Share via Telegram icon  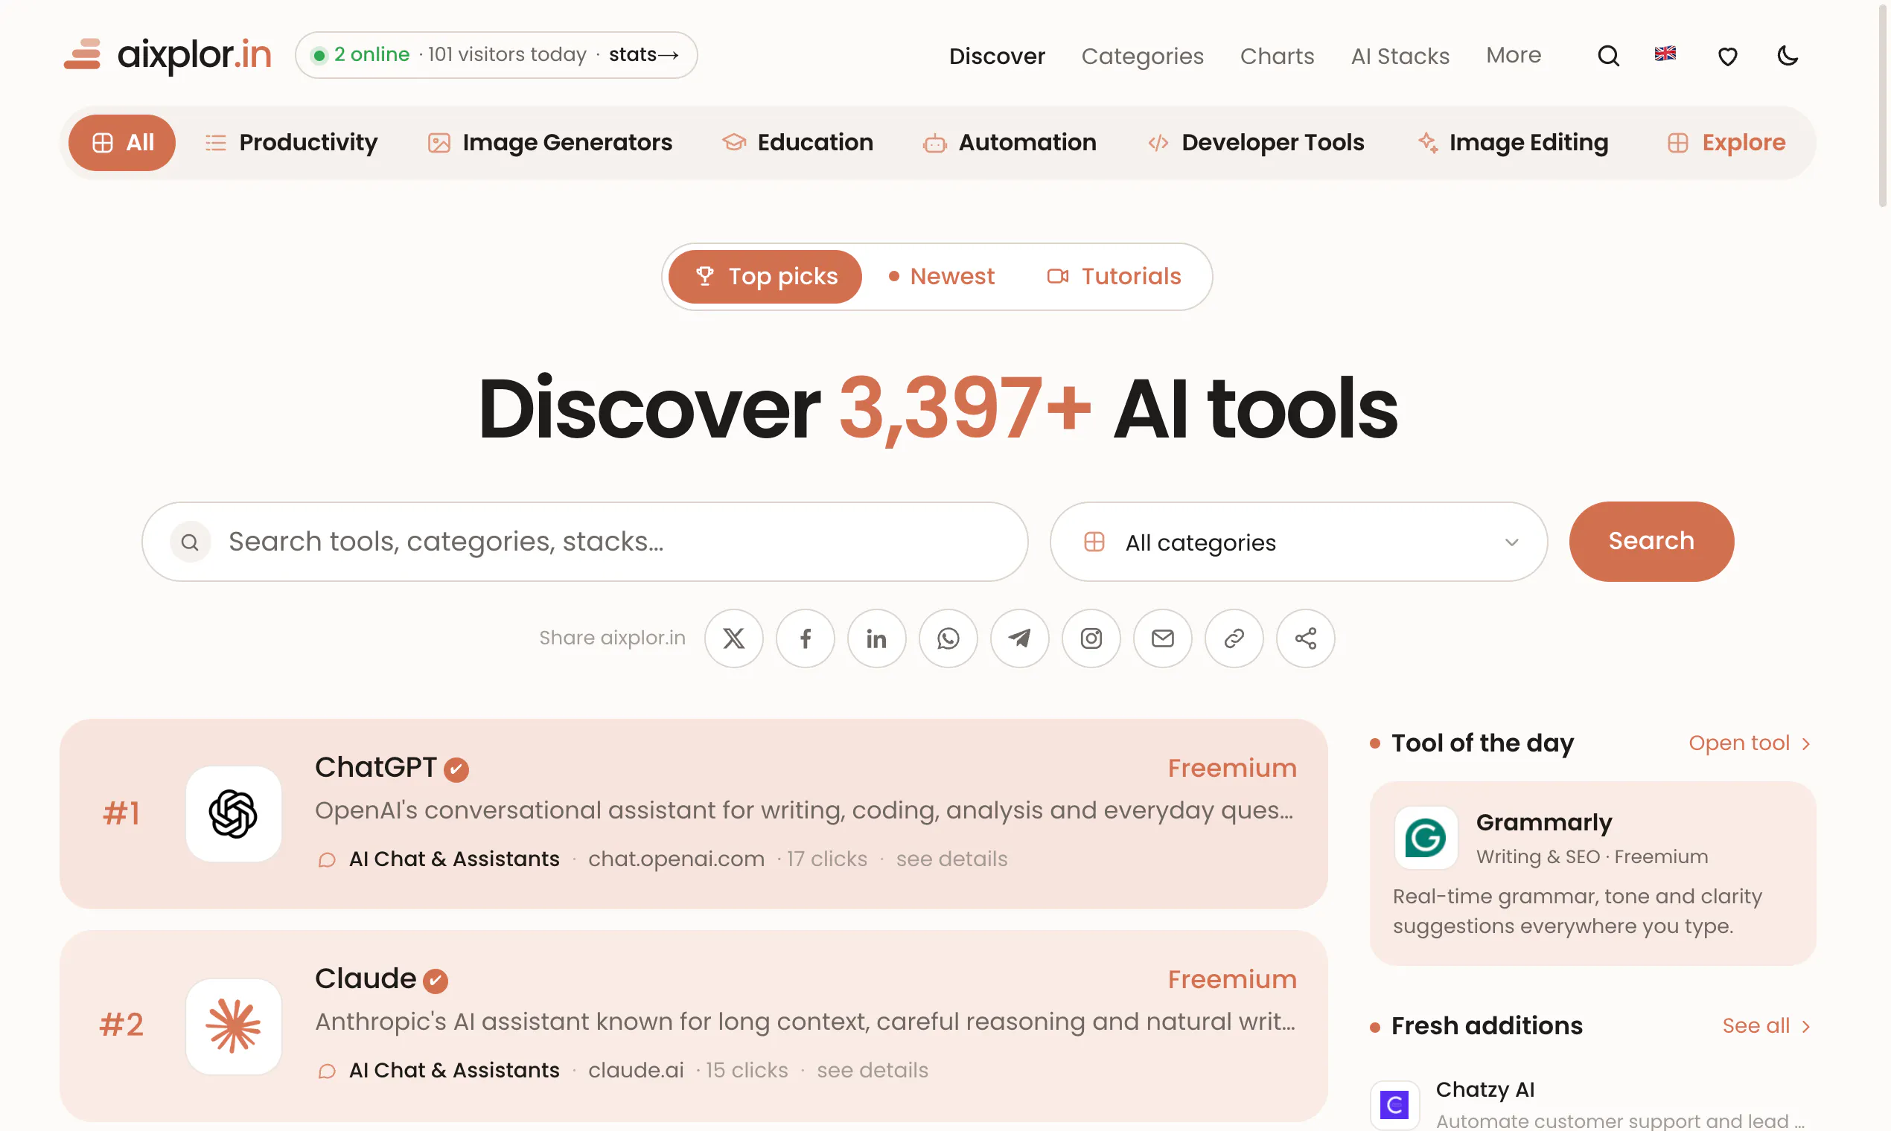tap(1019, 638)
